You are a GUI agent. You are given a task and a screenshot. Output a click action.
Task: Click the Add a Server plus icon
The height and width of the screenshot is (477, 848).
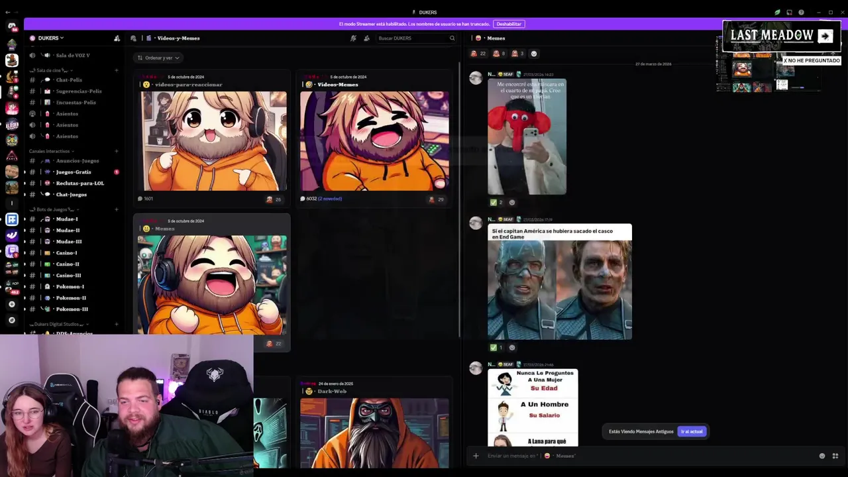[x=11, y=304]
